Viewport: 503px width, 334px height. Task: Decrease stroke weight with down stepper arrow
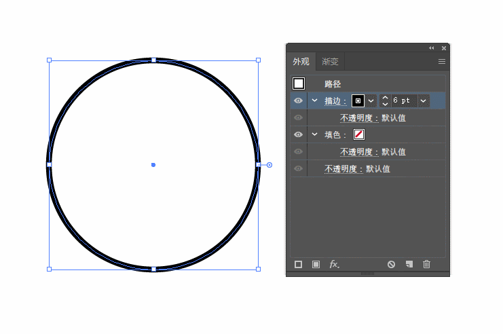[x=386, y=105]
